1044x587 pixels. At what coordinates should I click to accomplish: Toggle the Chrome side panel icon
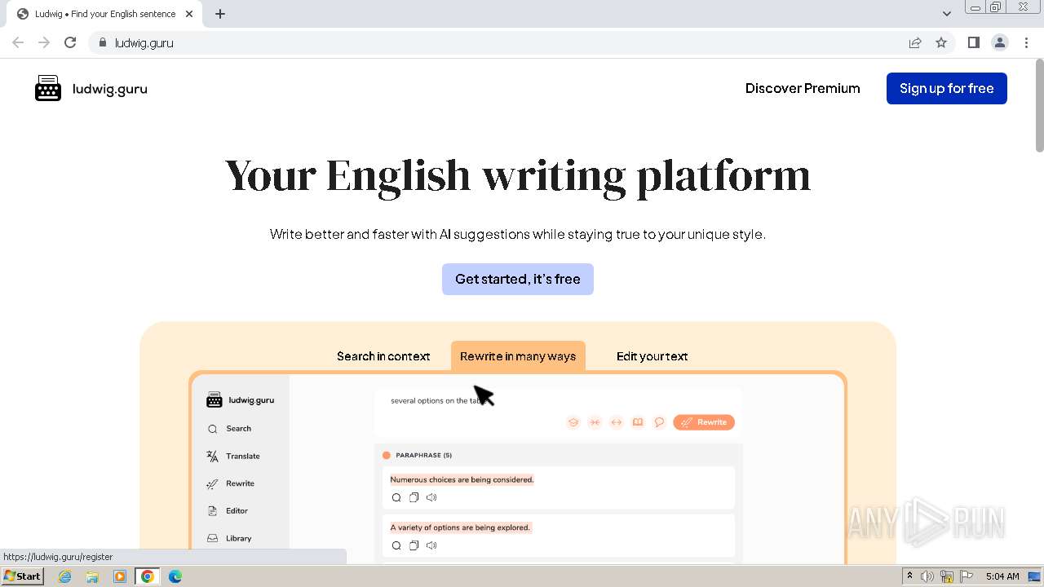[973, 42]
